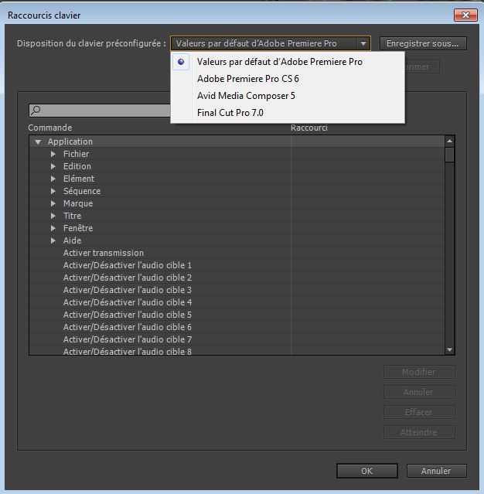Close the Raccourcis clavier dialog
This screenshot has height=494, width=484.
pos(465,15)
